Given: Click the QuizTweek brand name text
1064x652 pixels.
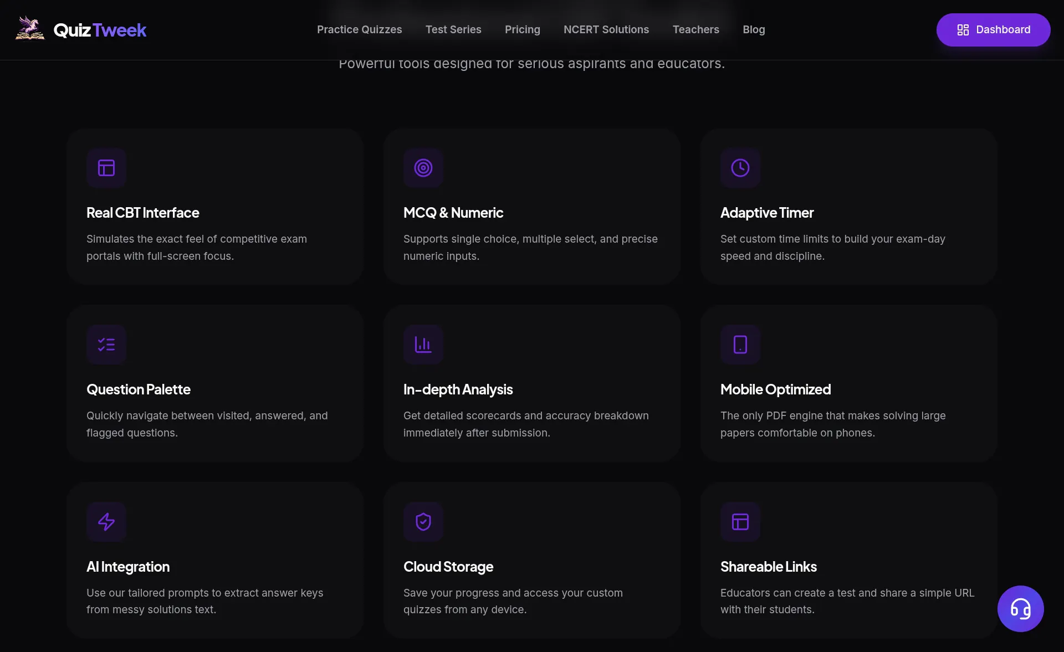Looking at the screenshot, I should pyautogui.click(x=100, y=30).
